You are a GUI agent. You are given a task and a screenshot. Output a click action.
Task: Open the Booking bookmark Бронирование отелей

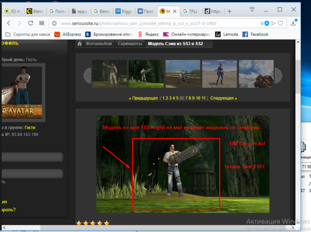pyautogui.click(x=109, y=34)
